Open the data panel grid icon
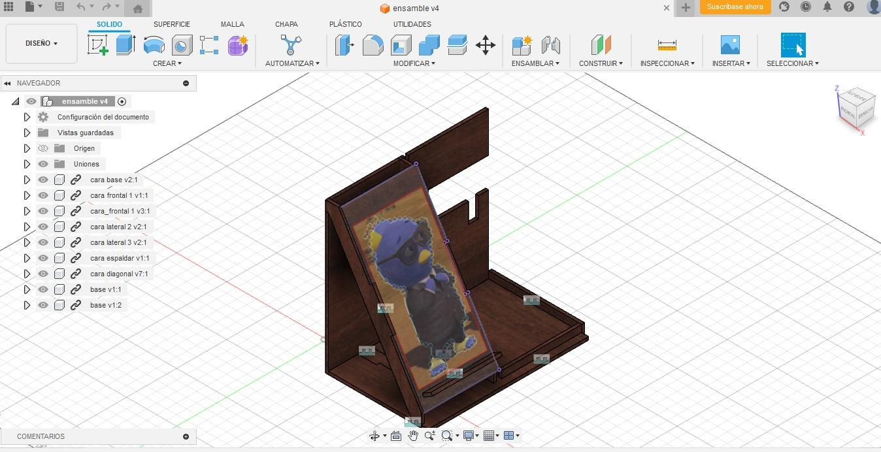Image resolution: width=881 pixels, height=452 pixels. [x=8, y=7]
